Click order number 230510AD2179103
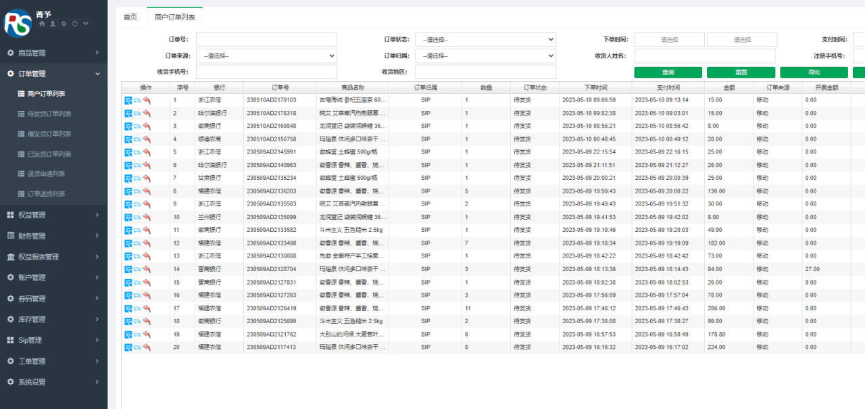Viewport: 865px width, 409px height. pyautogui.click(x=271, y=100)
